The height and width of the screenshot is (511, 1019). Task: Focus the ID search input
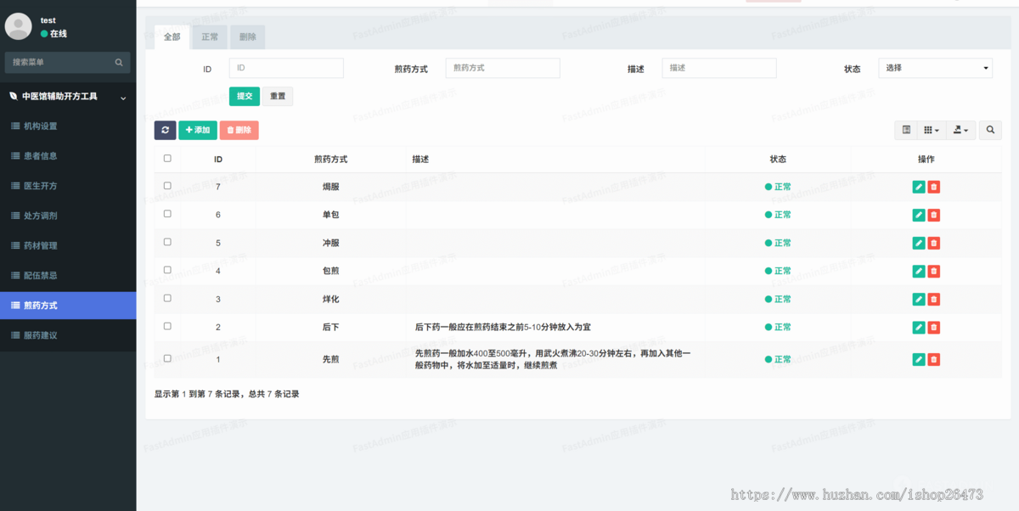(x=286, y=68)
